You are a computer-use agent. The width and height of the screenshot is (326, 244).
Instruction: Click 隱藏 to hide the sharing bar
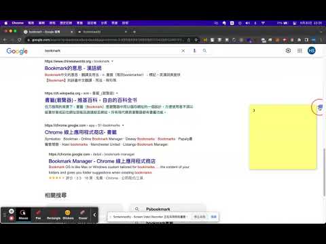(x=213, y=217)
